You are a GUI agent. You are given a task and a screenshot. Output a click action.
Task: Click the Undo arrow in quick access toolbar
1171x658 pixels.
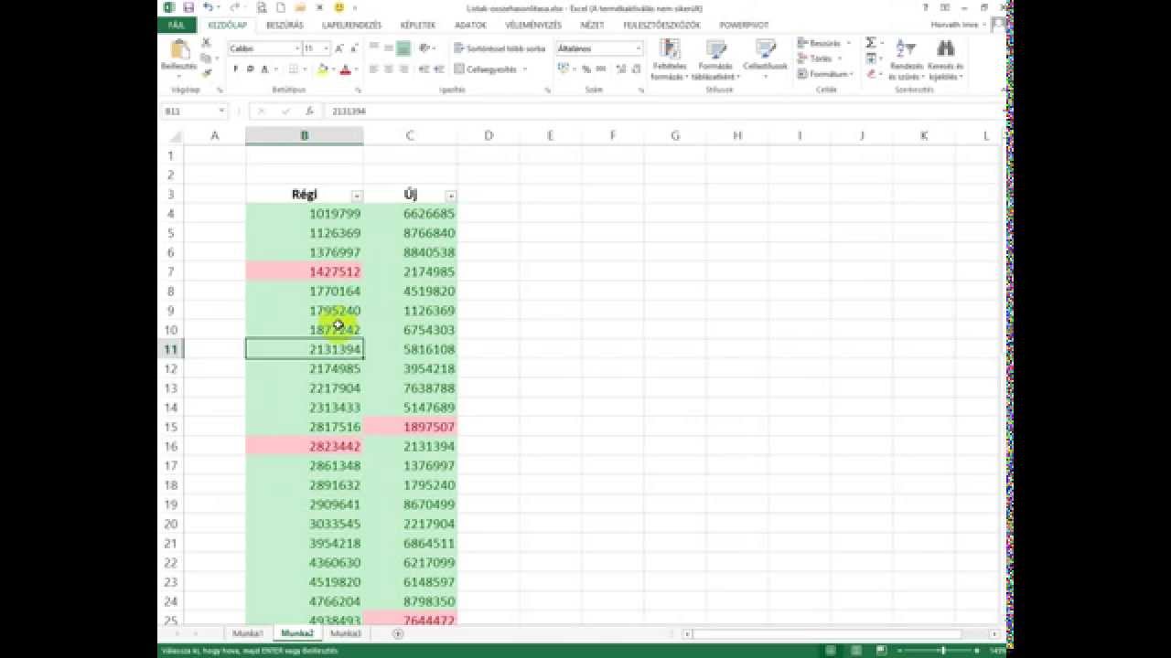click(x=208, y=7)
